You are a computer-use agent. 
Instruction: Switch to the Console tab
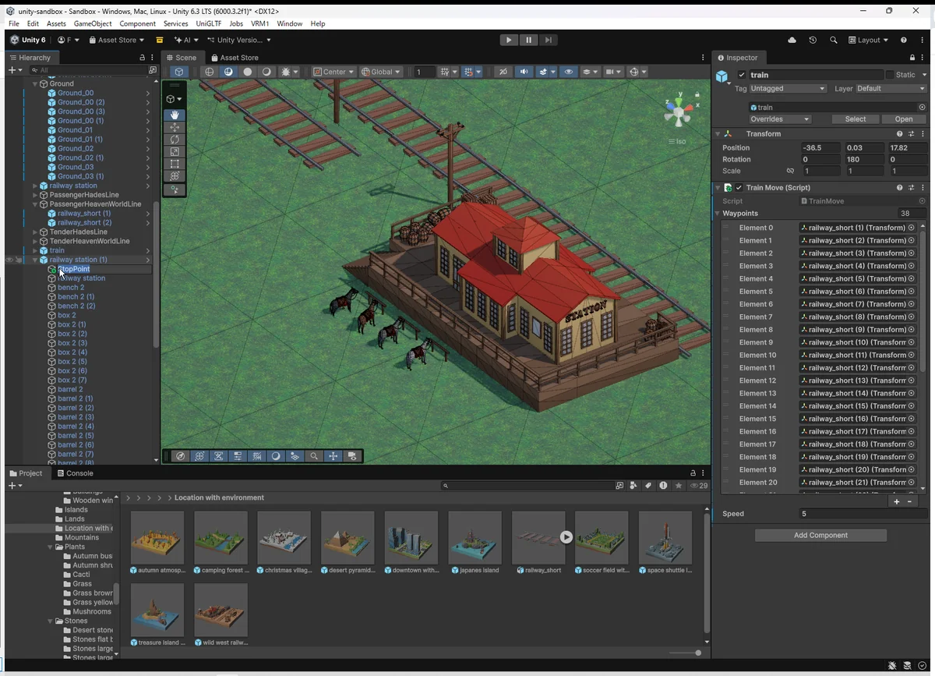[75, 473]
